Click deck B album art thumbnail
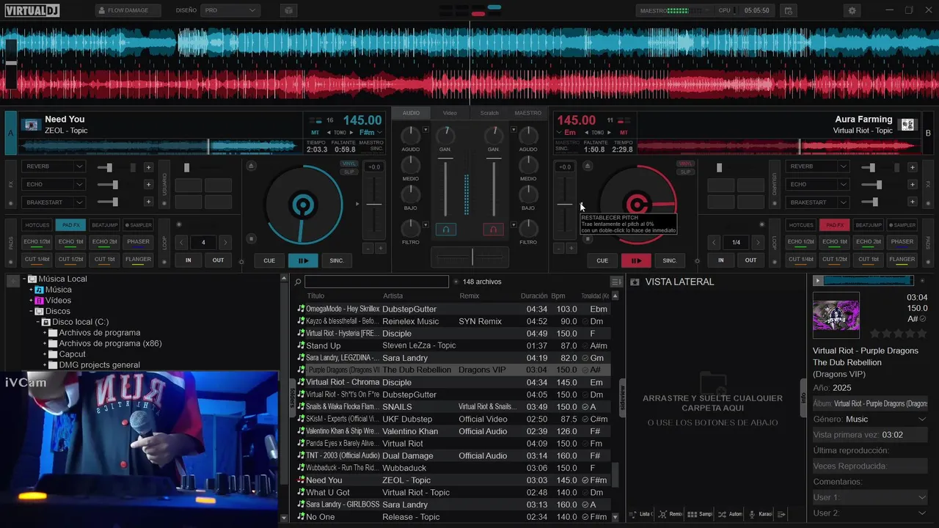The image size is (939, 528). [907, 125]
